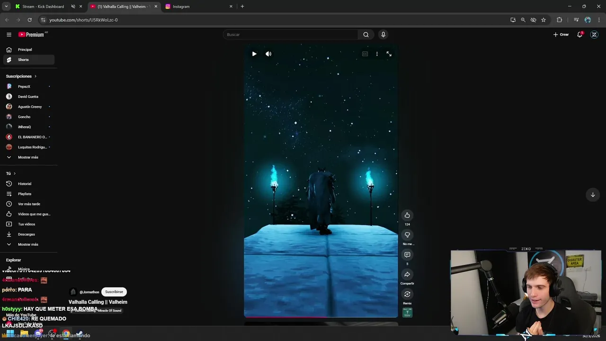Viewport: 606px width, 341px height.
Task: Expand the Suscripciones section
Action: [21, 76]
